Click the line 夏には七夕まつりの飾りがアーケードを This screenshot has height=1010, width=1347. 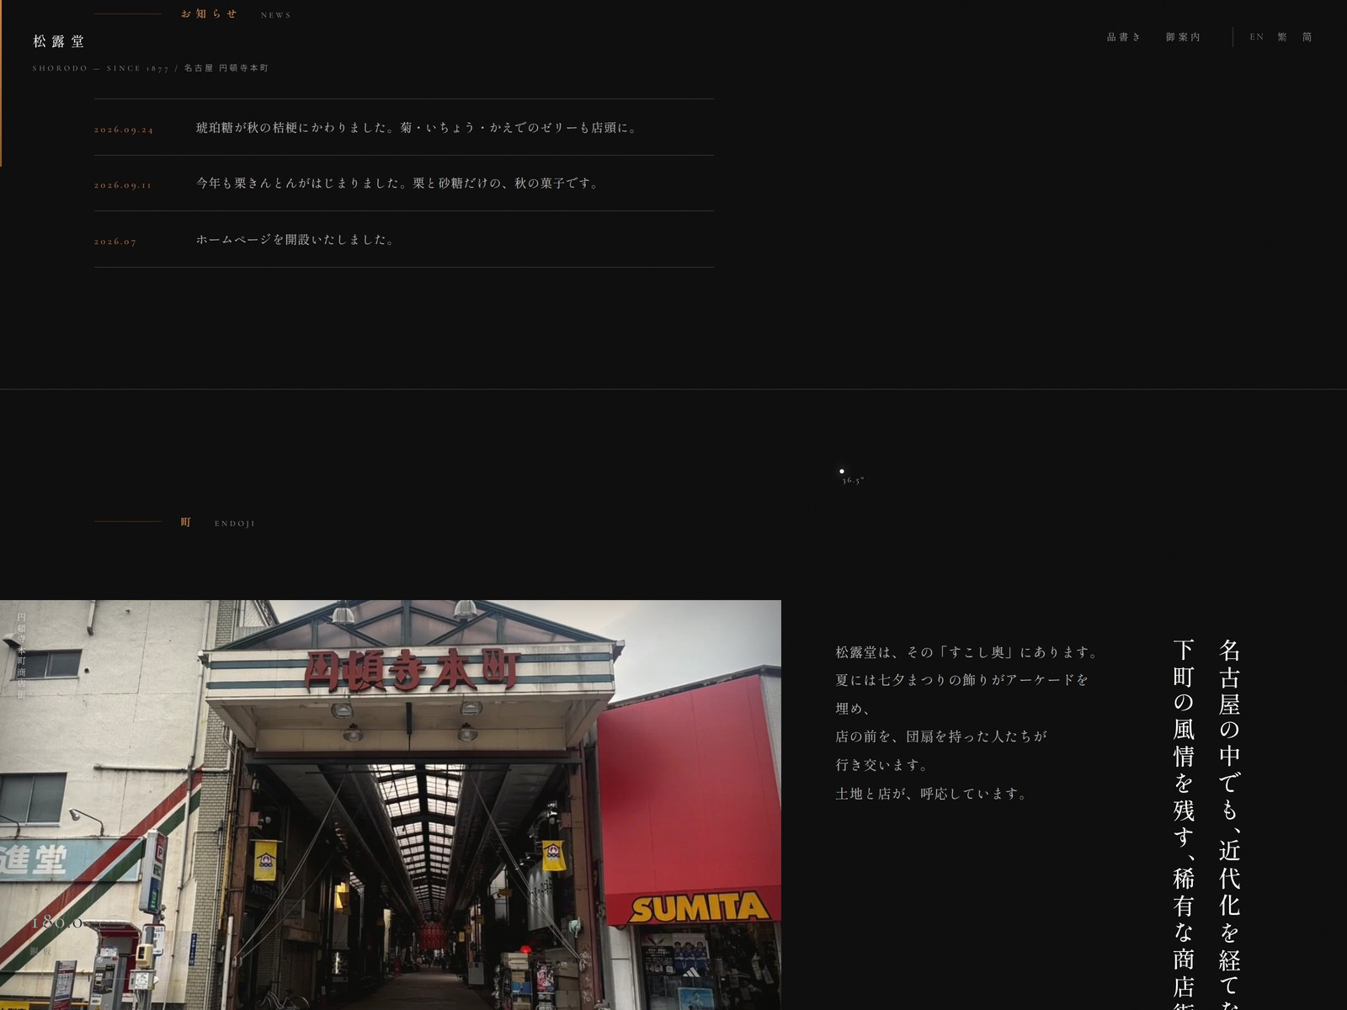pos(962,680)
